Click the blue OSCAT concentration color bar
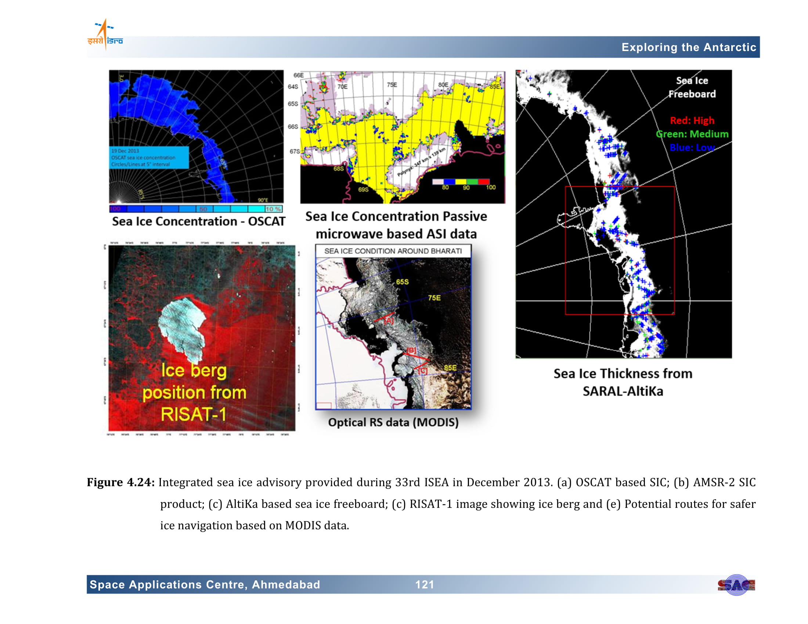808x624 pixels. (x=196, y=209)
